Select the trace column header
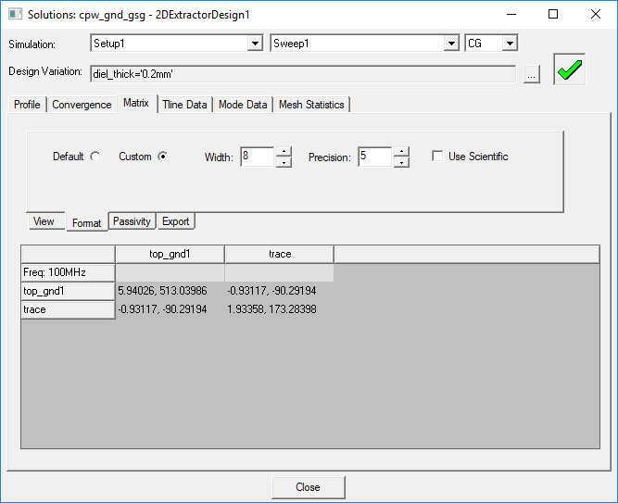The width and height of the screenshot is (618, 503). pos(279,254)
